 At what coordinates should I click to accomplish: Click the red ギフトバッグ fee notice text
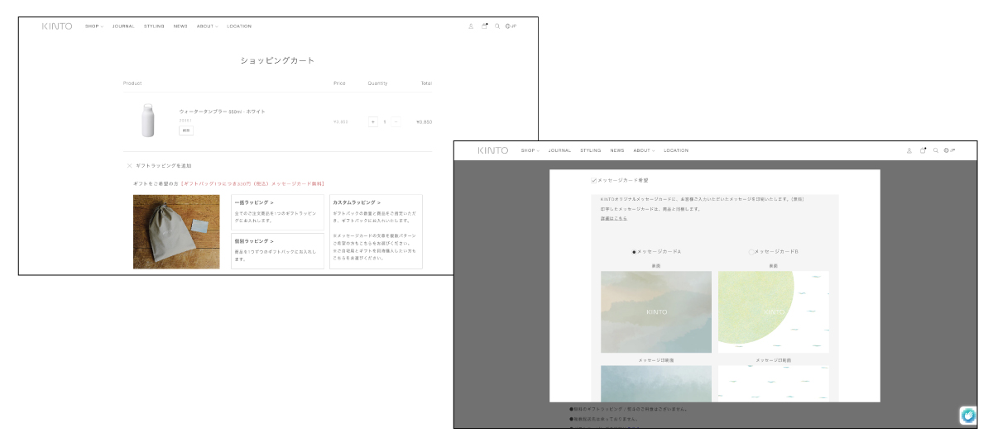253,183
